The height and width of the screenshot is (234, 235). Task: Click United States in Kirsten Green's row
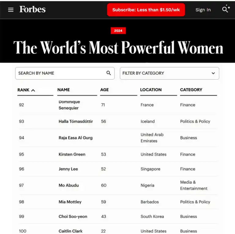pyautogui.click(x=154, y=154)
